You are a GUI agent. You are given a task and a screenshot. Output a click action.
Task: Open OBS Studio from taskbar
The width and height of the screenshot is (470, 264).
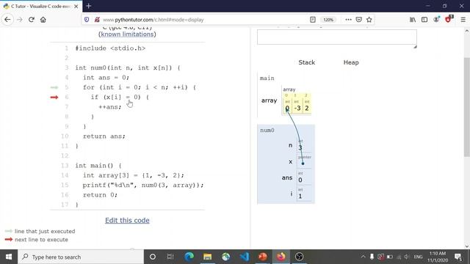pyautogui.click(x=300, y=257)
